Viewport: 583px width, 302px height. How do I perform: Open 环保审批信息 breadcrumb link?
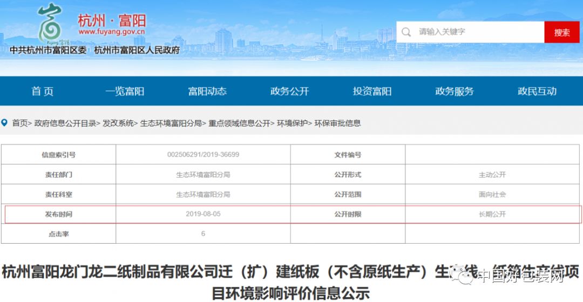(x=337, y=123)
